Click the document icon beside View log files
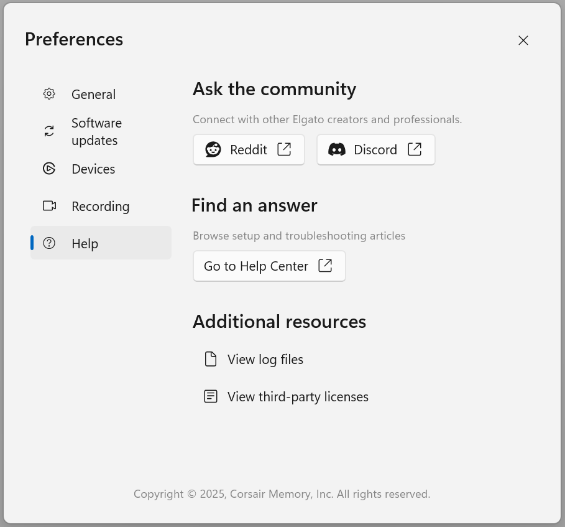565x527 pixels. click(211, 359)
